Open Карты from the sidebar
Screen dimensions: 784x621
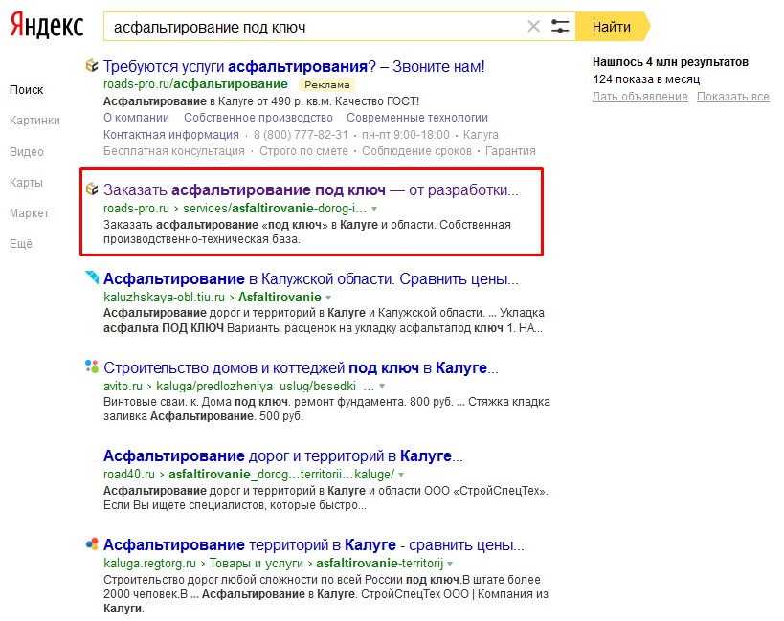point(26,183)
